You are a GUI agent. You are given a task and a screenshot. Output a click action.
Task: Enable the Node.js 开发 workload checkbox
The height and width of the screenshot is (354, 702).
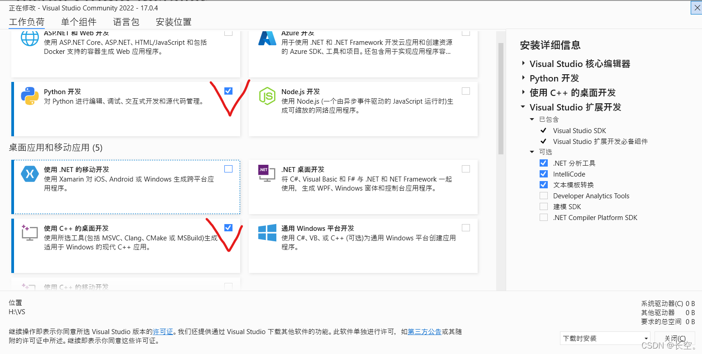pos(466,91)
